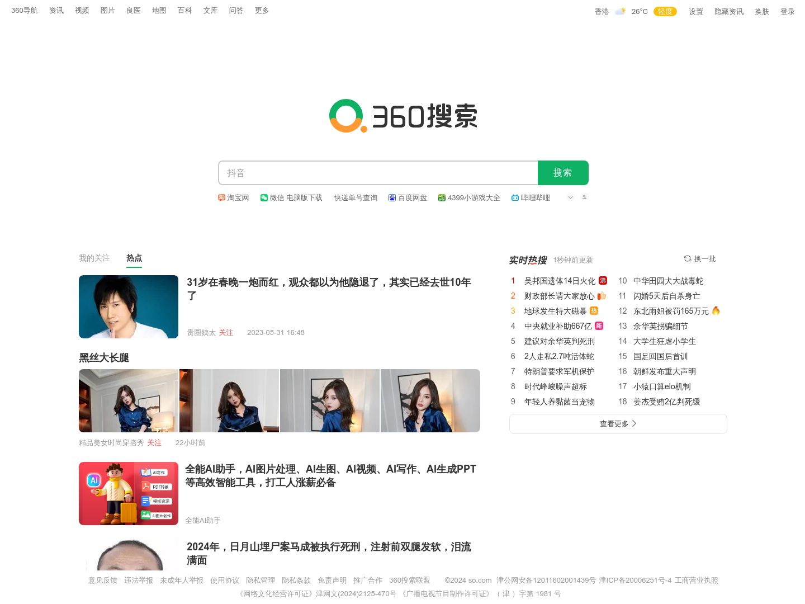Click 登录 to sign in
The height and width of the screenshot is (604, 805).
coord(788,11)
